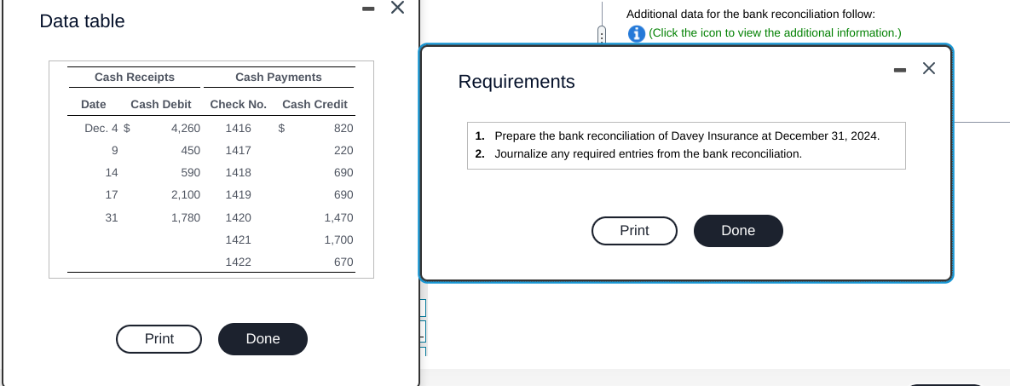
Task: Click the Date column header
Action: pos(94,105)
